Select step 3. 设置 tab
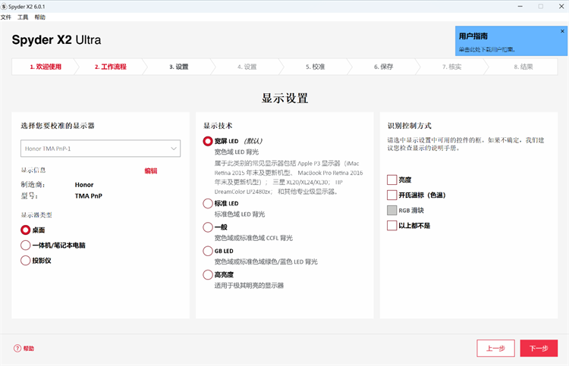 [179, 67]
